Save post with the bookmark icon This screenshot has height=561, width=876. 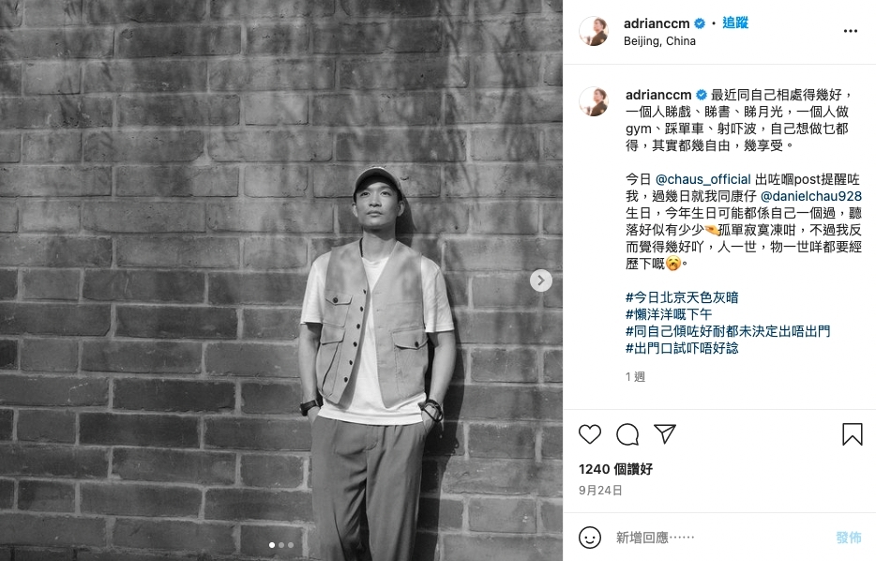(x=852, y=434)
